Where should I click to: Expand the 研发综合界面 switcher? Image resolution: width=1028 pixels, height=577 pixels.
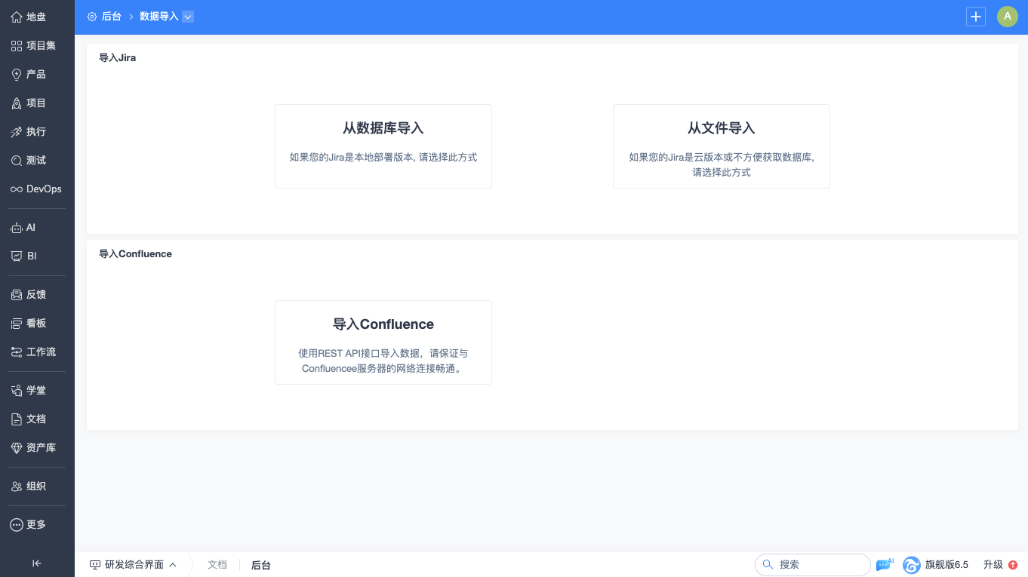click(x=133, y=564)
